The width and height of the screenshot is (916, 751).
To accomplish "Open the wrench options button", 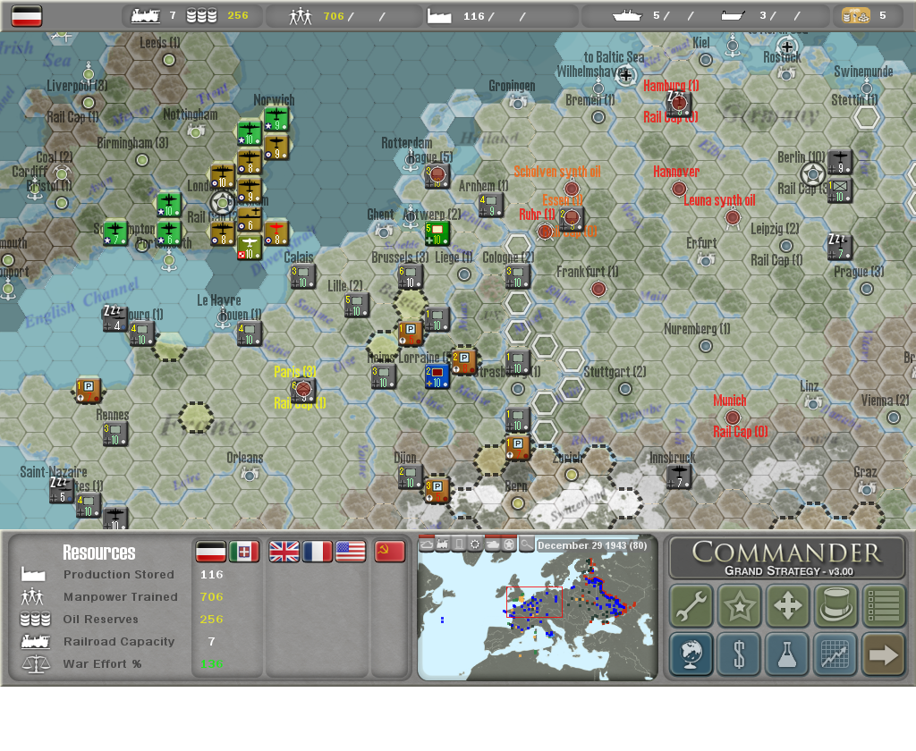I will pyautogui.click(x=691, y=606).
